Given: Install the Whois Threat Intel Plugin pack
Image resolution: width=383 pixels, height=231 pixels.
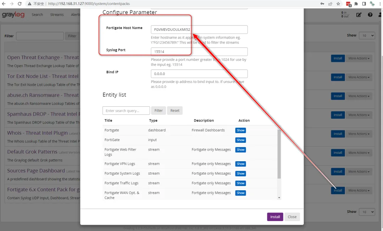Looking at the screenshot, I should [338, 134].
